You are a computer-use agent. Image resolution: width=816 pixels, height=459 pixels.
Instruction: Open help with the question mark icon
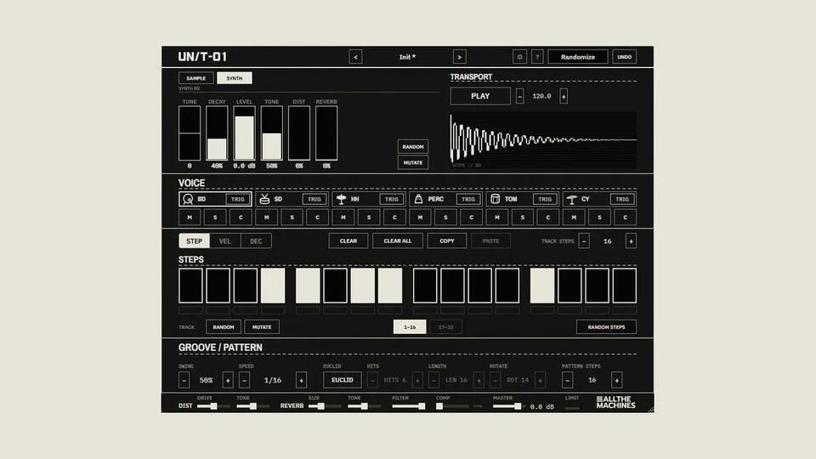537,57
